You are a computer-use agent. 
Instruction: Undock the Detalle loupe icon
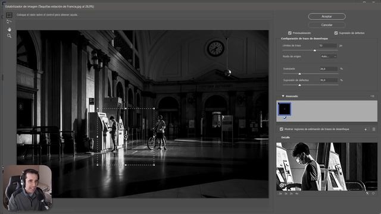pyautogui.click(x=367, y=193)
